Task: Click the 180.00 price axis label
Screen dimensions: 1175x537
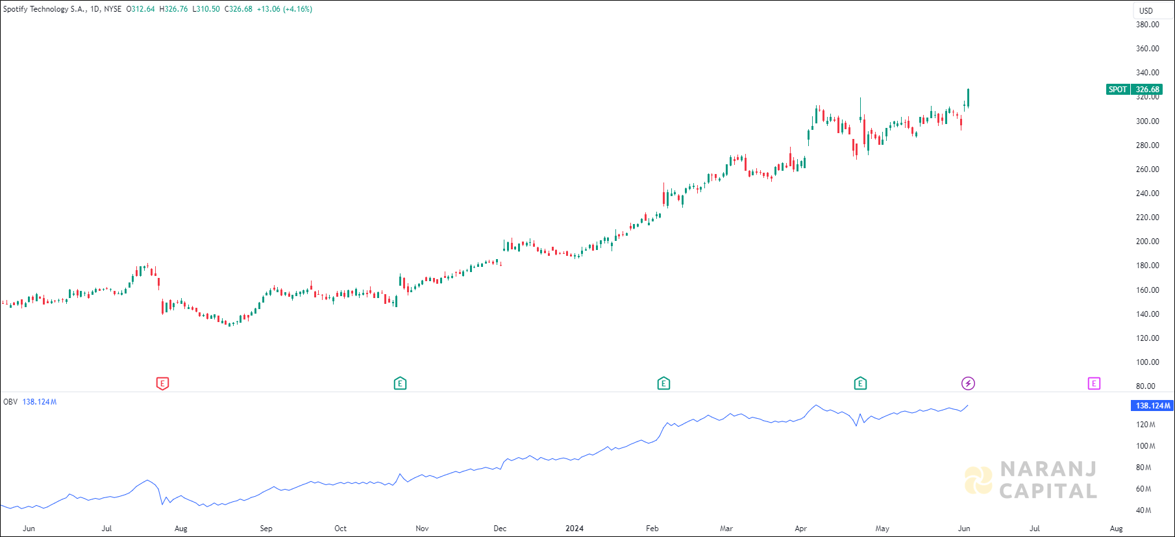Action: (x=1147, y=266)
